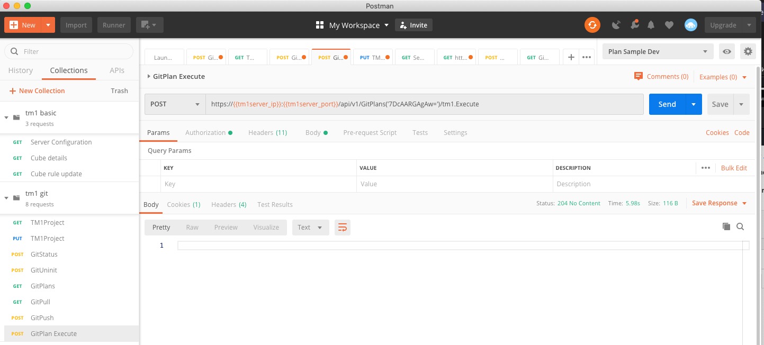Create a New Collection

pyautogui.click(x=37, y=90)
